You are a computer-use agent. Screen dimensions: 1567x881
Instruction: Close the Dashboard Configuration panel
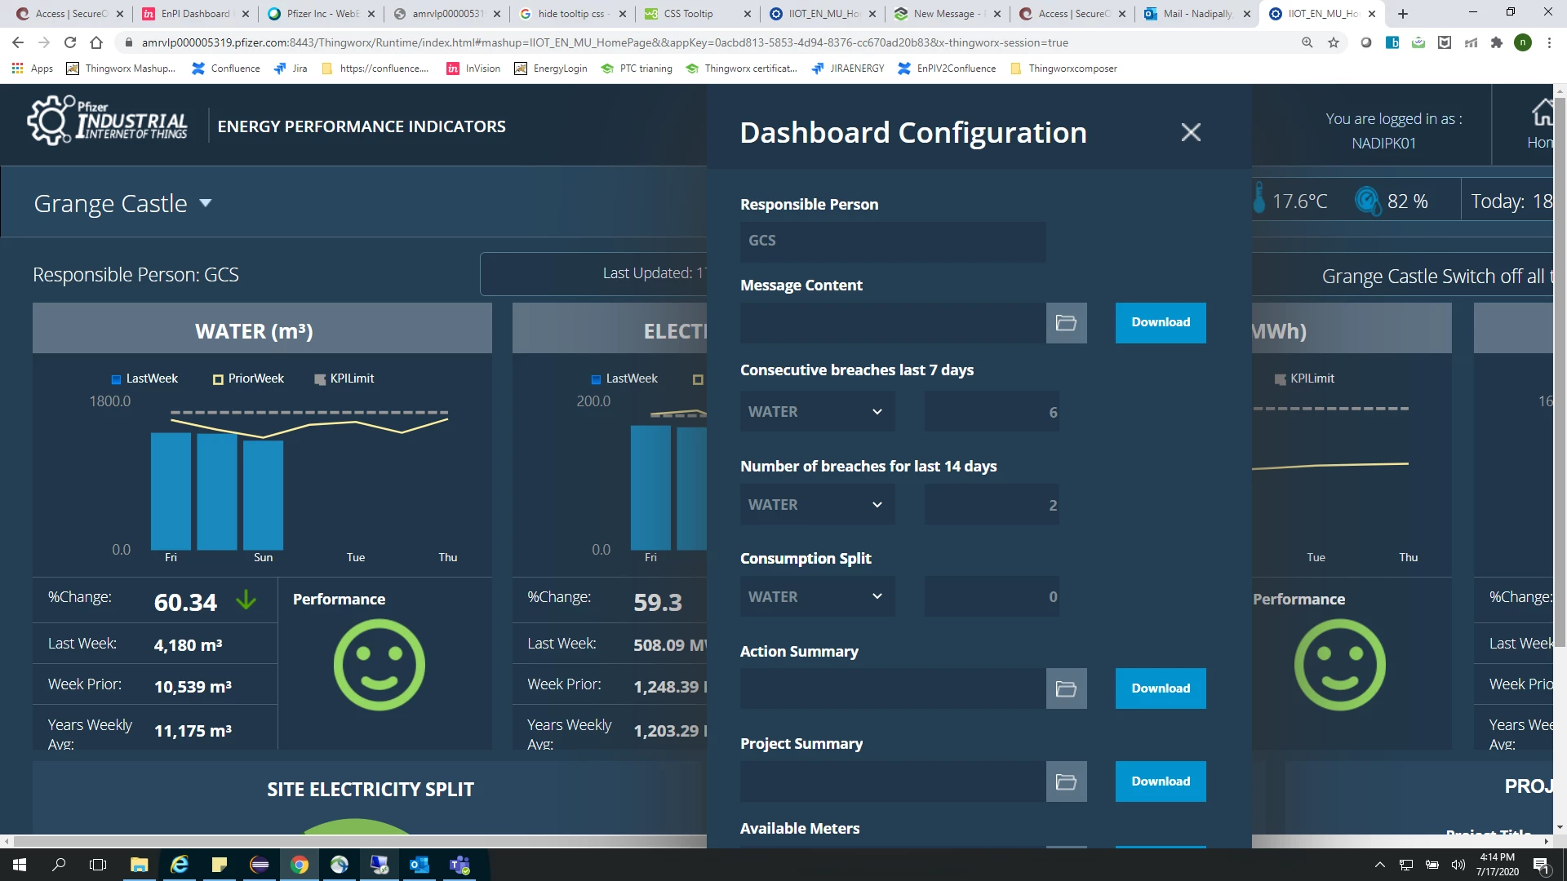(x=1191, y=132)
